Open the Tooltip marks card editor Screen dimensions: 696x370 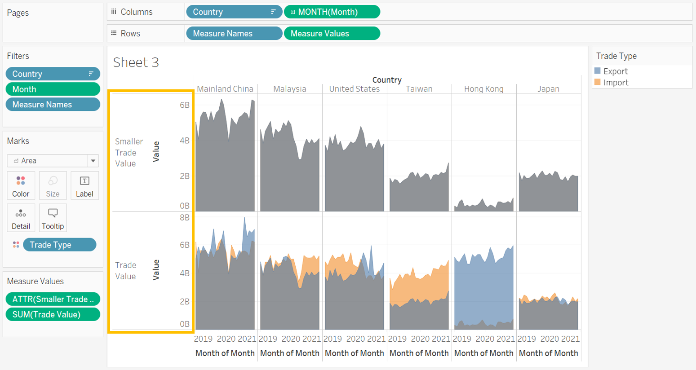pyautogui.click(x=53, y=218)
